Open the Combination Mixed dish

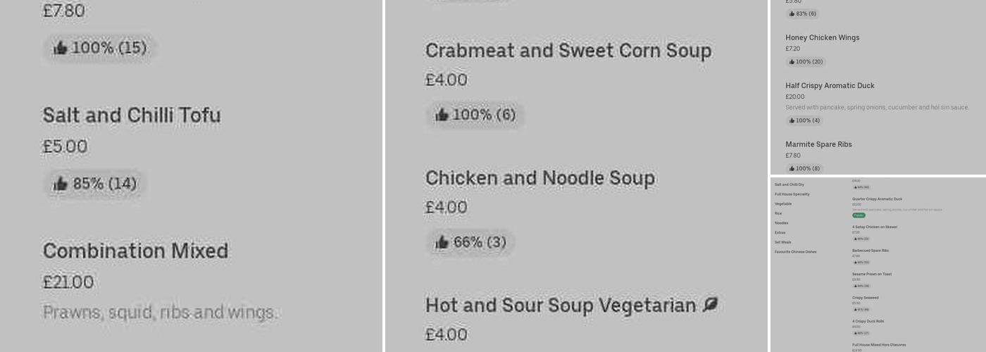pyautogui.click(x=135, y=251)
